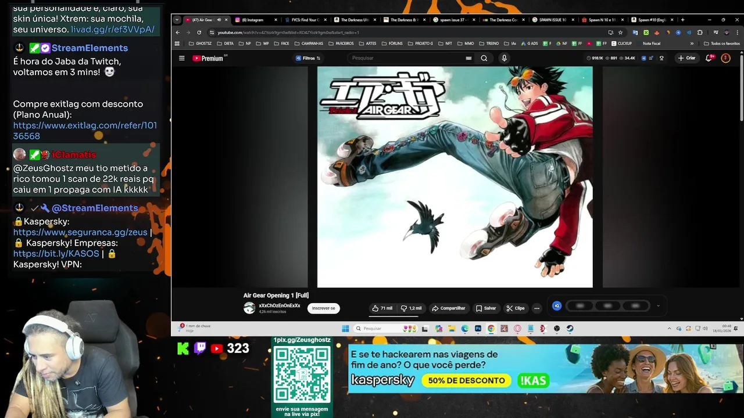Click the Criar create button
This screenshot has height=418, width=744.
pyautogui.click(x=686, y=58)
